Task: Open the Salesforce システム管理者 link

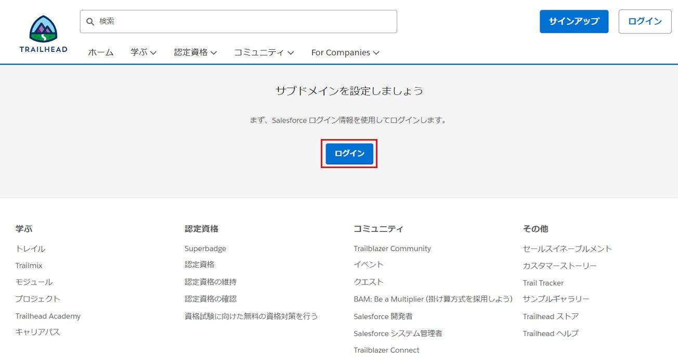Action: pos(398,333)
